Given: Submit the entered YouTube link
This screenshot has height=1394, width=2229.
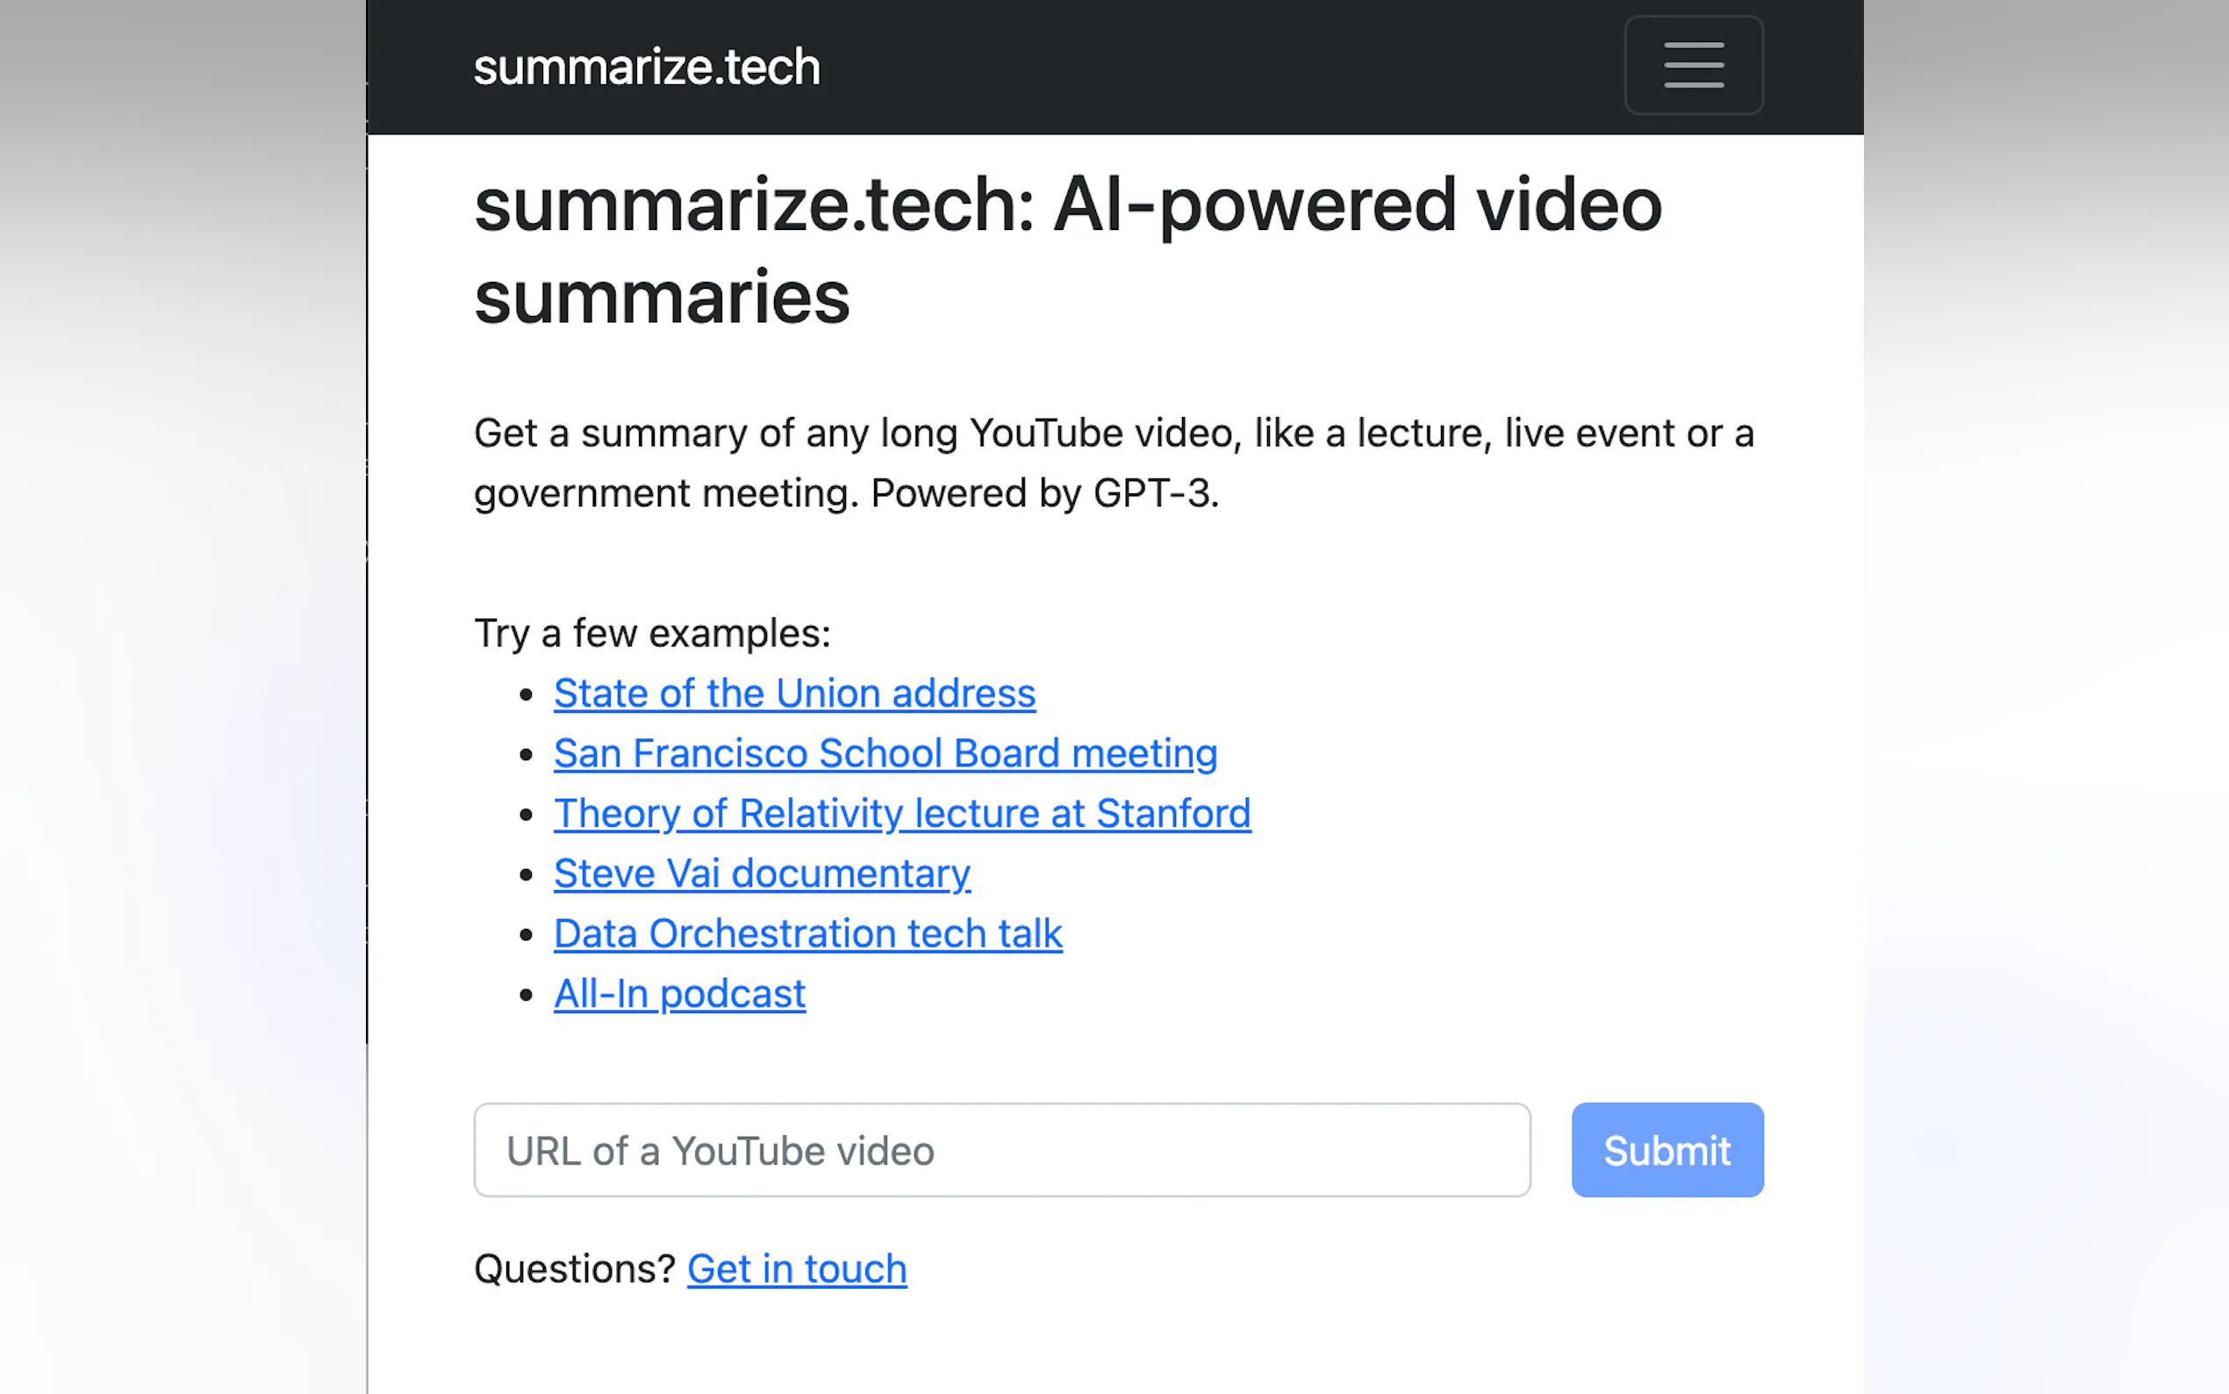Looking at the screenshot, I should coord(1666,1150).
